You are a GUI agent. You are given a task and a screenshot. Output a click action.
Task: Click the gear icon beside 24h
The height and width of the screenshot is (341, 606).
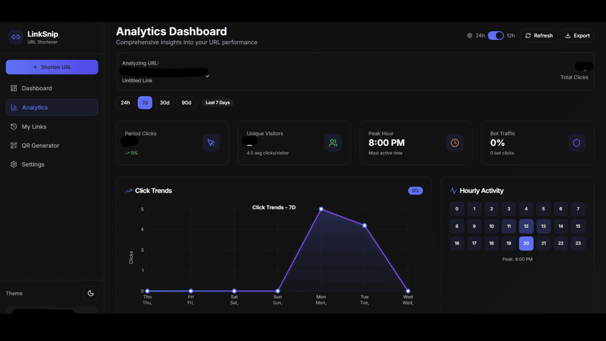(470, 36)
